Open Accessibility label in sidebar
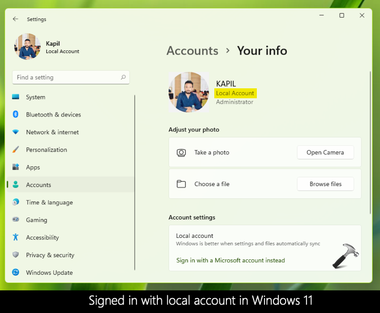This screenshot has height=313, width=380. pyautogui.click(x=43, y=238)
